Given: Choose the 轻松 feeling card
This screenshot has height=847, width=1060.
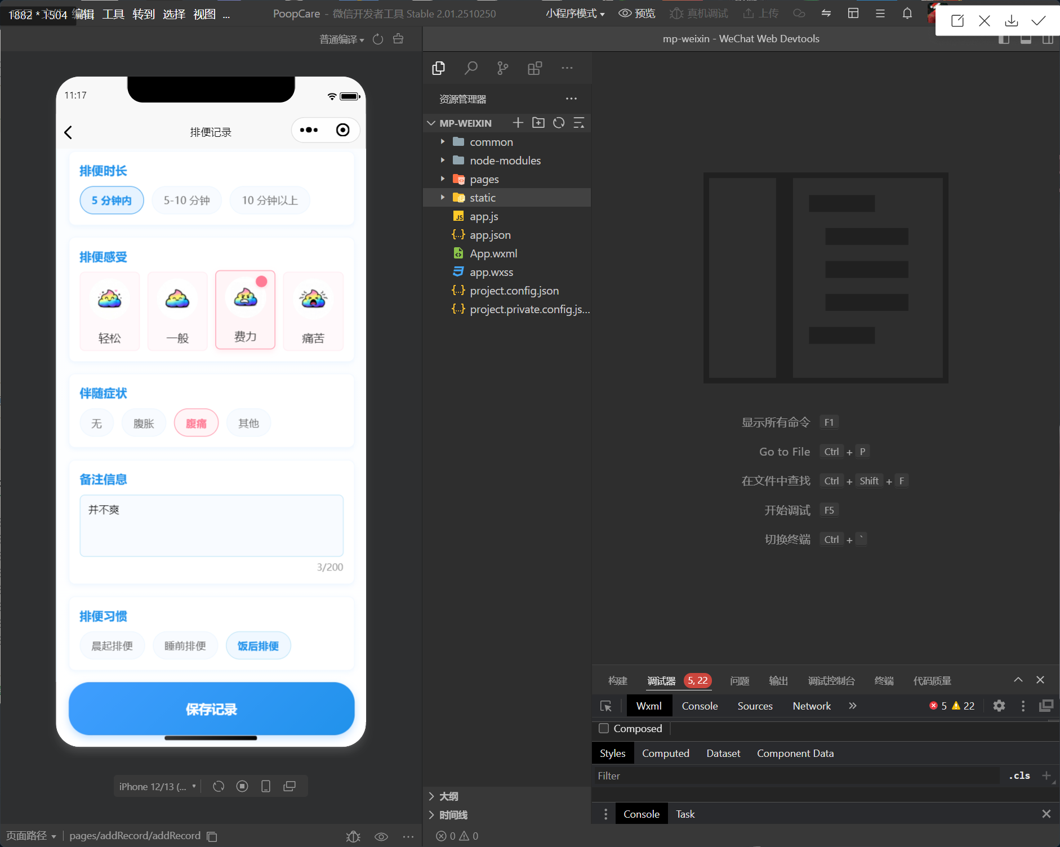Looking at the screenshot, I should (110, 311).
